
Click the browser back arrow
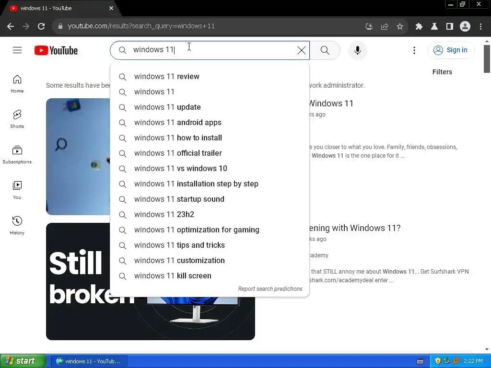(x=11, y=26)
